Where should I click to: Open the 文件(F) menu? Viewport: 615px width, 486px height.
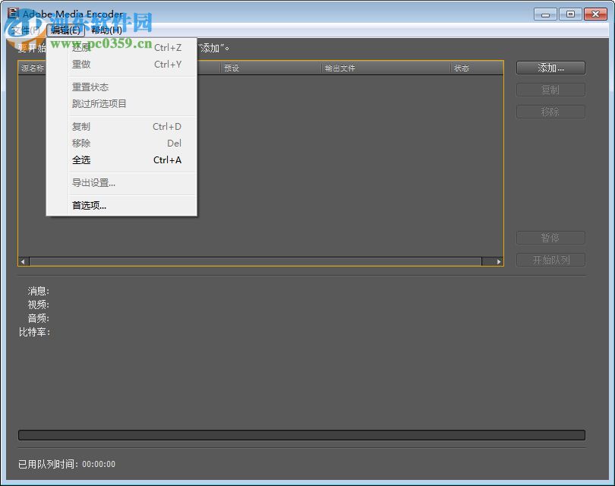(24, 30)
